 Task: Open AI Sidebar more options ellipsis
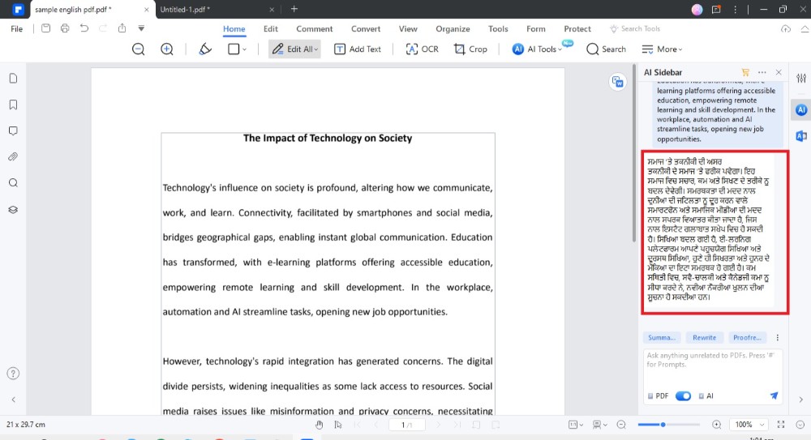pos(762,72)
